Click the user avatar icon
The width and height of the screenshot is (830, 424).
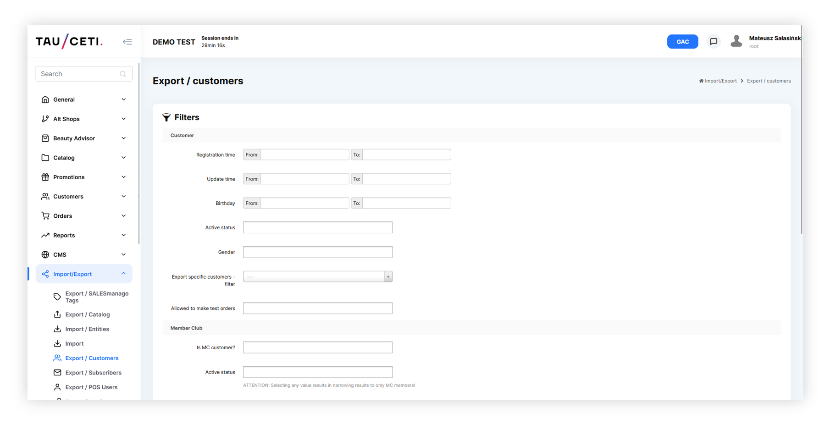click(736, 41)
